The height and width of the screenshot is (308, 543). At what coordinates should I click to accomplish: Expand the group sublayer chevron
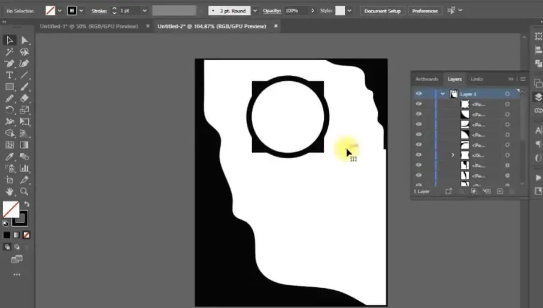pyautogui.click(x=453, y=155)
